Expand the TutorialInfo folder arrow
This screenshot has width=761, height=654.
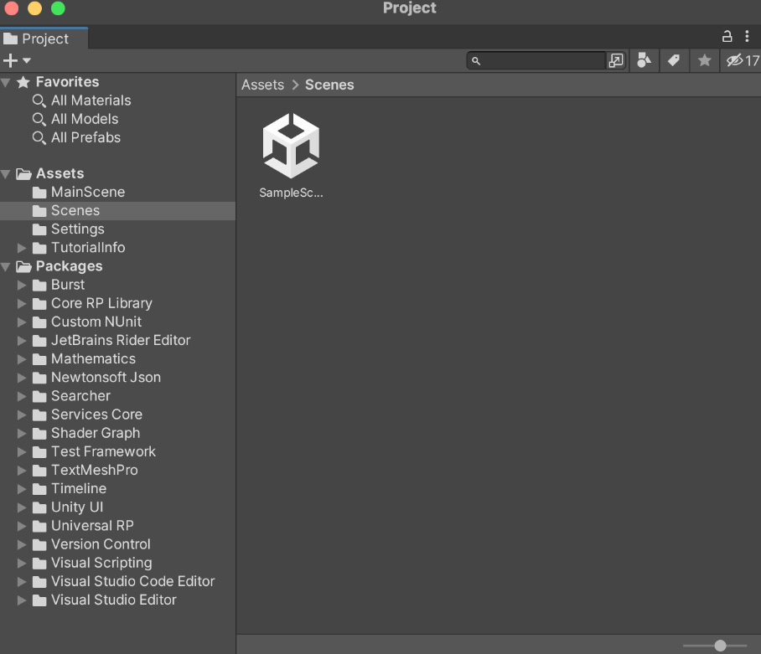click(x=21, y=248)
